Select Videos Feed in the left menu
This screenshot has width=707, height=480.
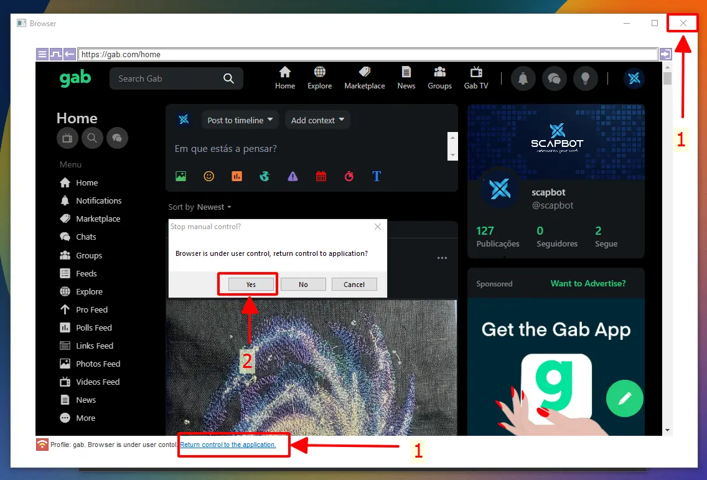(90, 382)
